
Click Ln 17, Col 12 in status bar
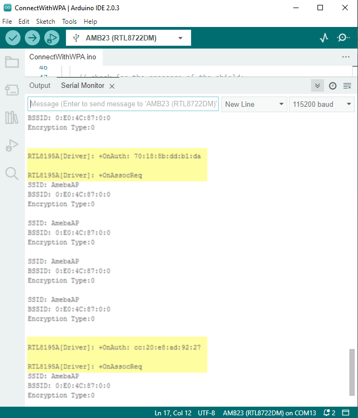click(173, 413)
